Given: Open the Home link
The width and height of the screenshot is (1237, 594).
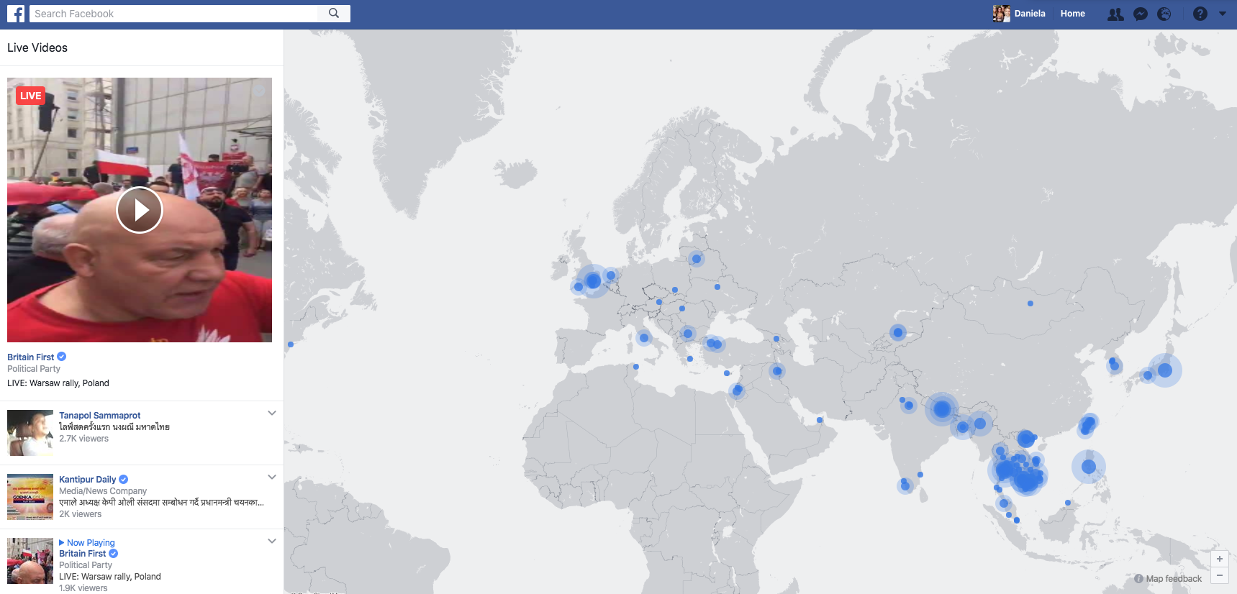Looking at the screenshot, I should click(x=1072, y=14).
